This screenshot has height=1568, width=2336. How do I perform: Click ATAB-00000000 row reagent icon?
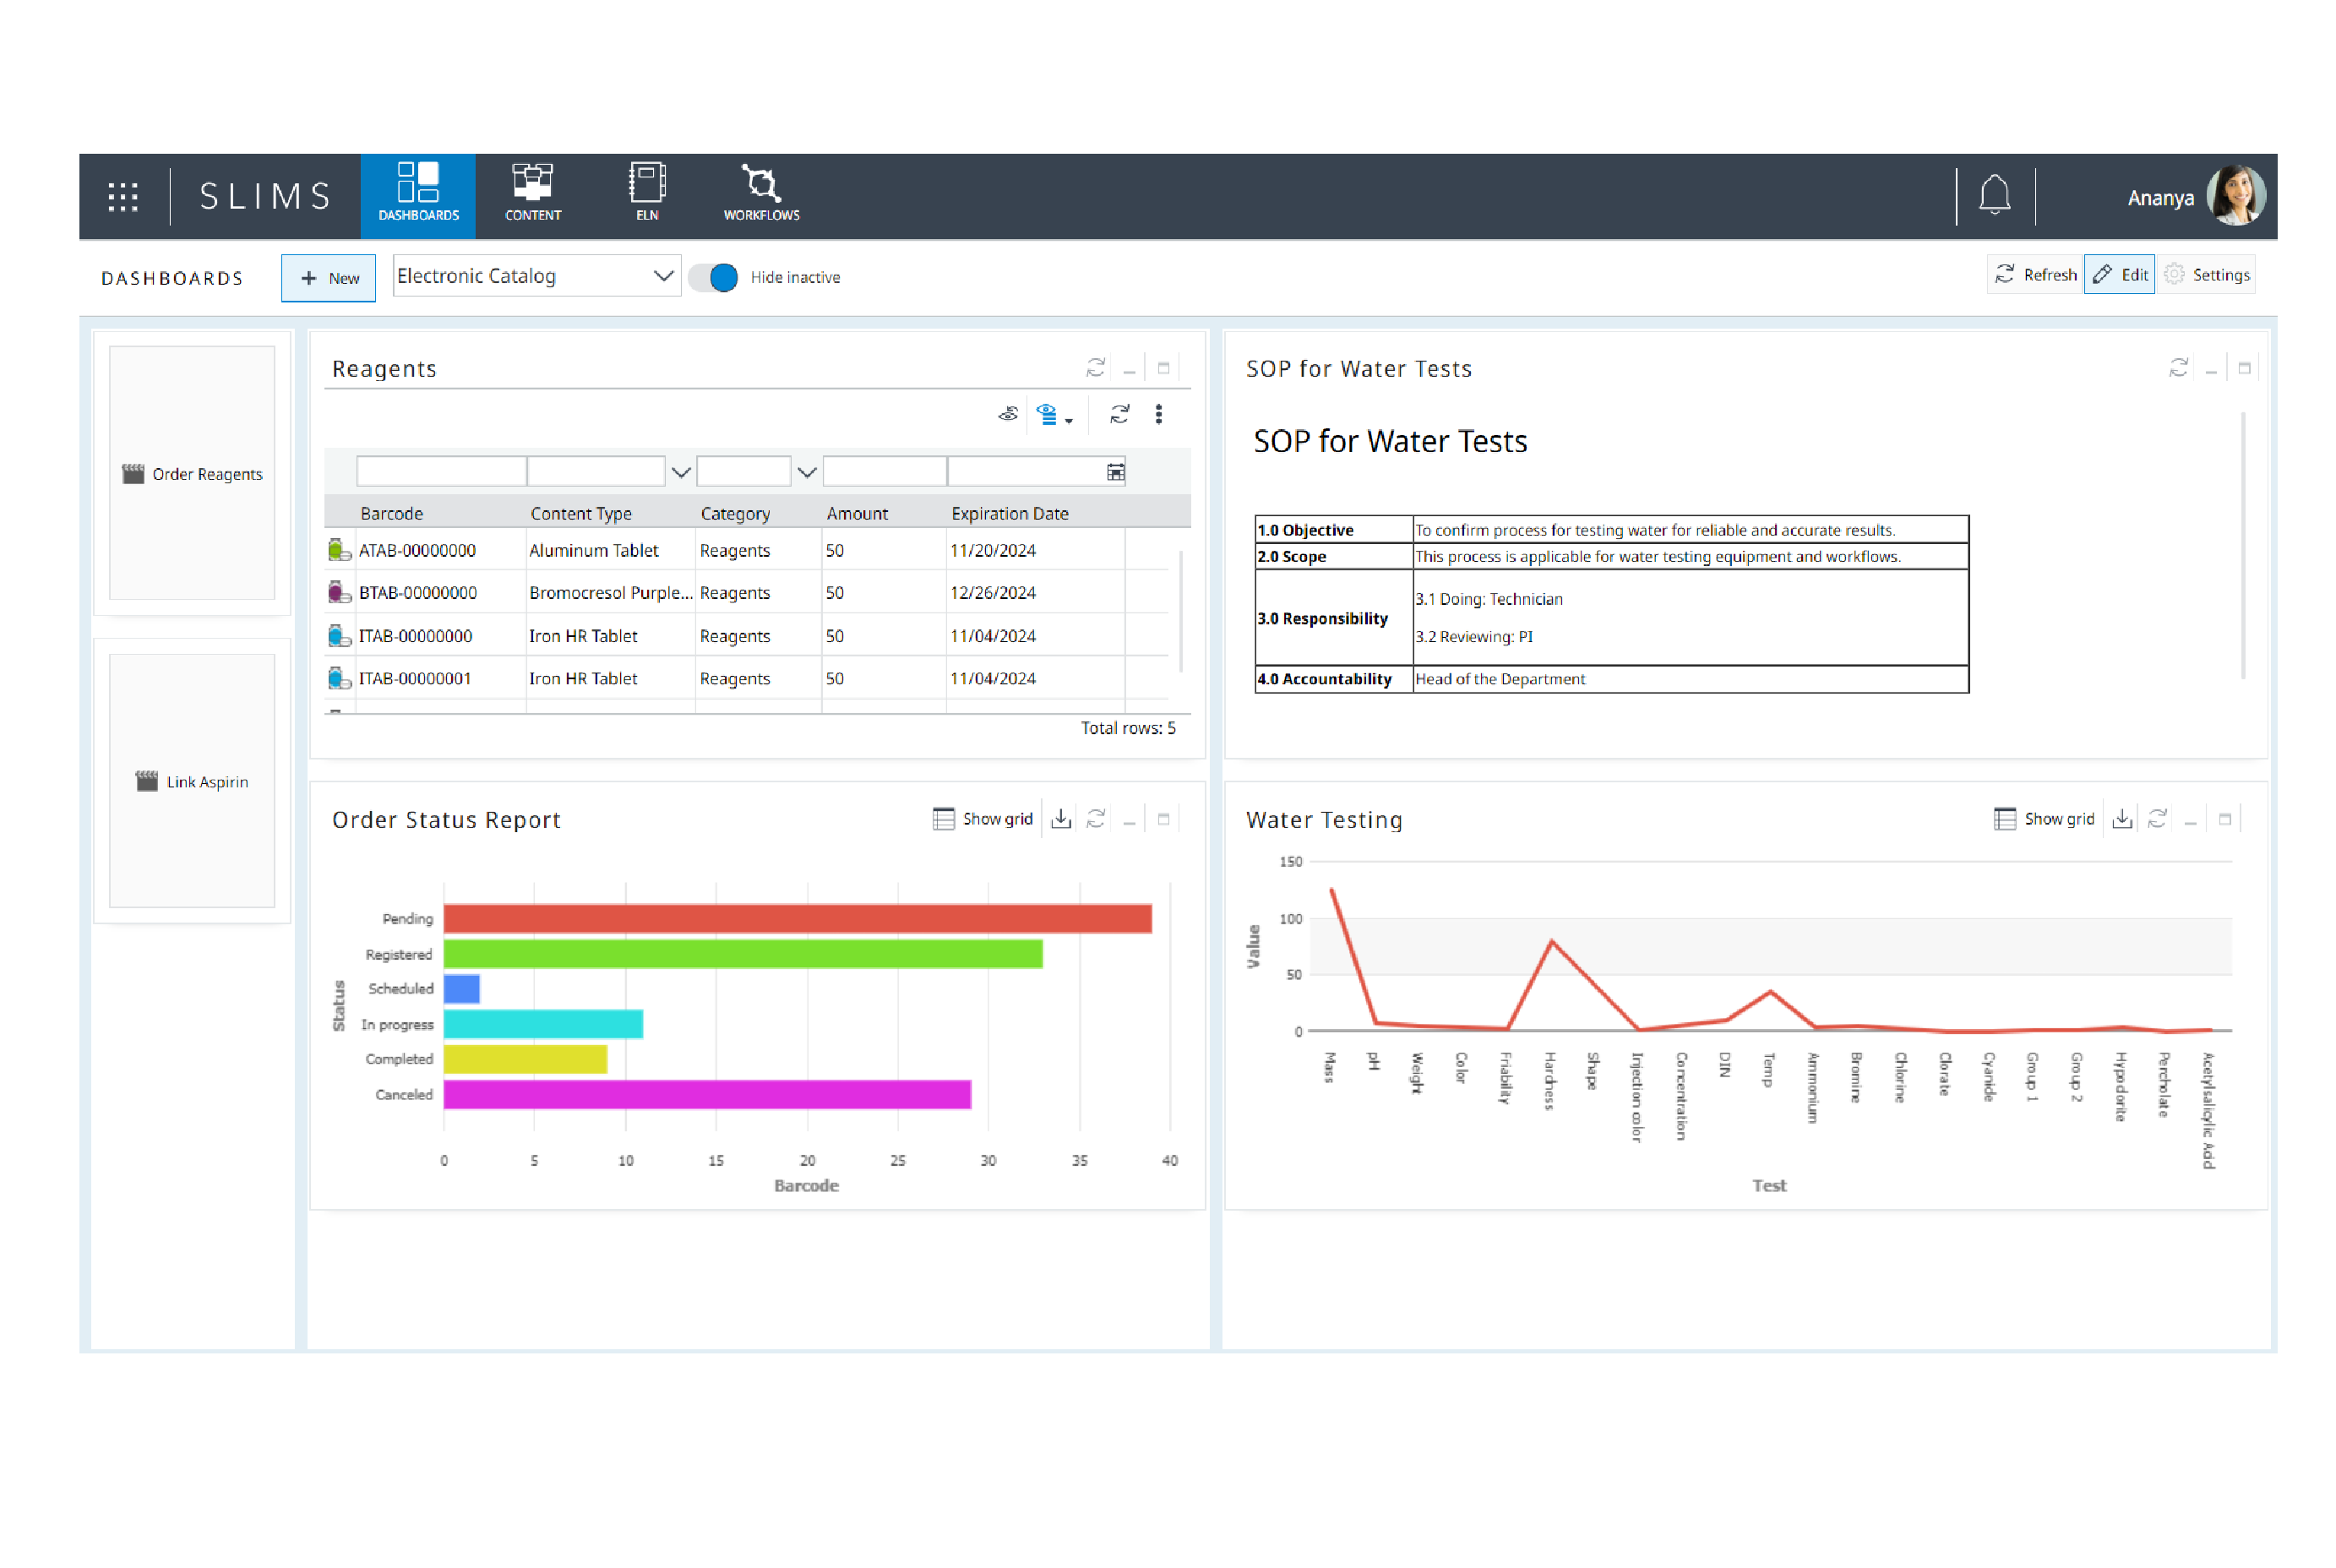coord(339,550)
